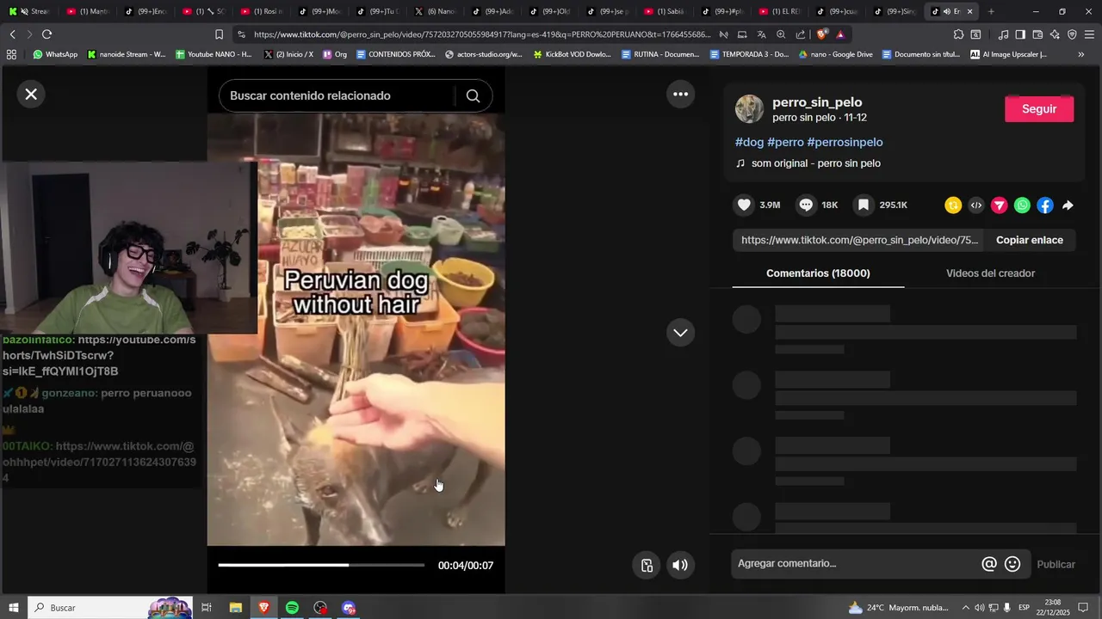Open Brave Rewards triangle icon

click(x=840, y=34)
